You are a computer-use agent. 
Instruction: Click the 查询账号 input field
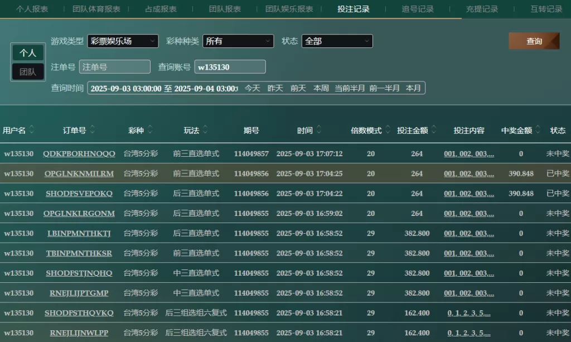tap(230, 67)
